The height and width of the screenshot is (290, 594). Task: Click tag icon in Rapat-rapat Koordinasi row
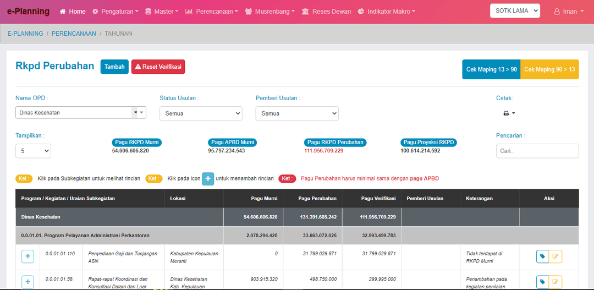(542, 282)
